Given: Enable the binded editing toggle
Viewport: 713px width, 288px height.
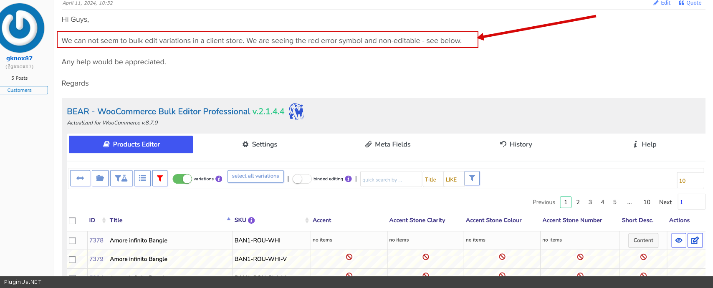Looking at the screenshot, I should click(x=302, y=179).
